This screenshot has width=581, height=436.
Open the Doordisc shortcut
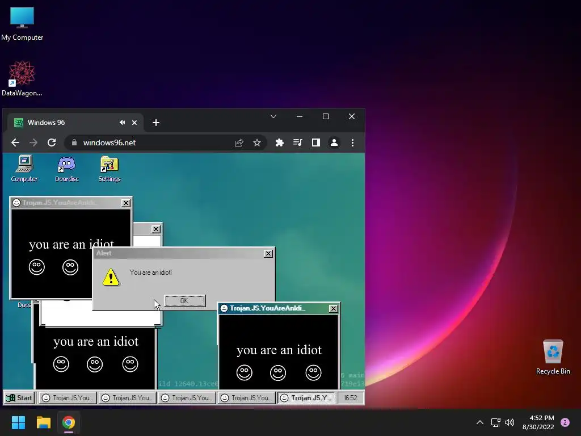coord(67,169)
